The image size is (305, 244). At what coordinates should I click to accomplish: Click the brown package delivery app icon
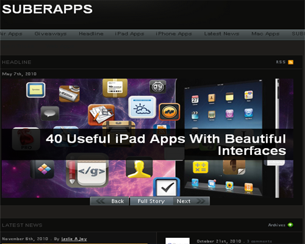[x=115, y=88]
